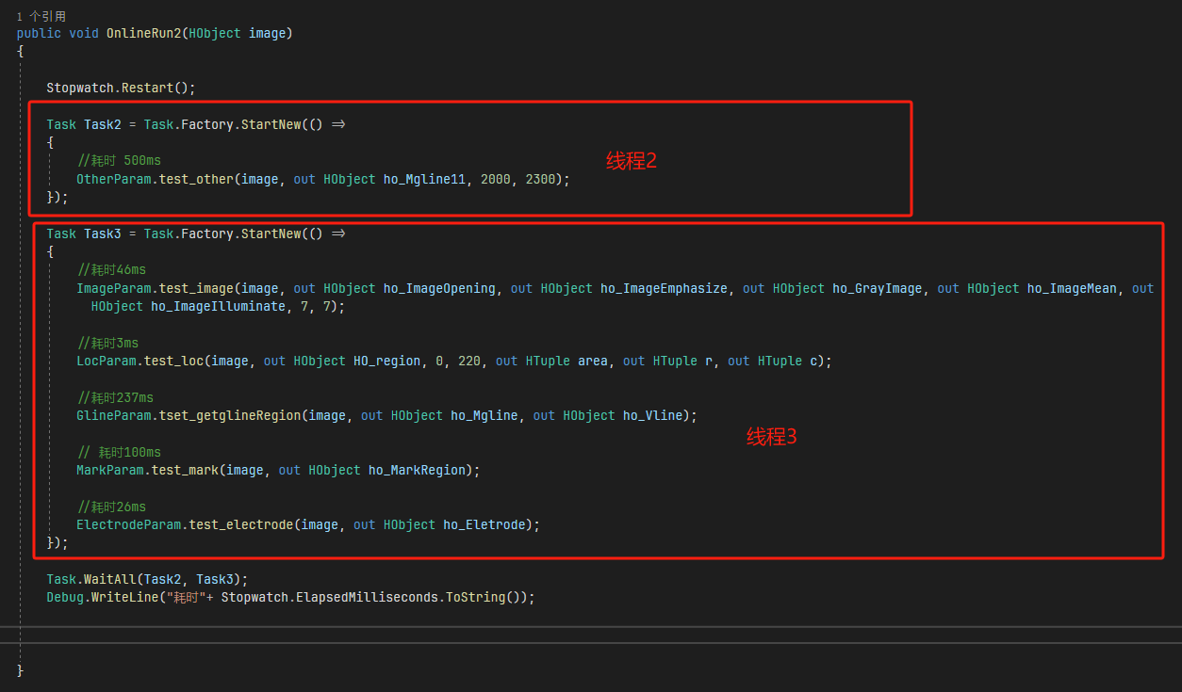The width and height of the screenshot is (1182, 692).
Task: Click the ElectrodeParam class name
Action: tap(129, 524)
